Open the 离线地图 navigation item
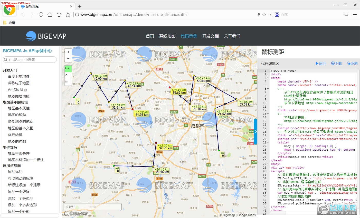The height and width of the screenshot is (218, 360). coord(167,36)
